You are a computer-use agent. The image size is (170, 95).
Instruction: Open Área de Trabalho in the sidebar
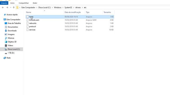tap(14, 23)
